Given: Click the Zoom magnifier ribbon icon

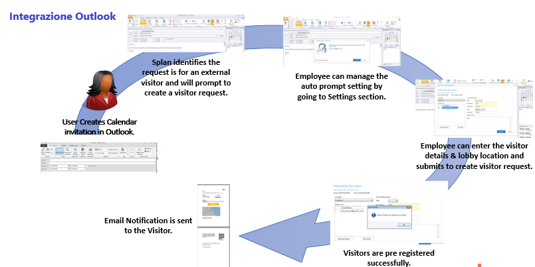Looking at the screenshot, I should (x=132, y=151).
